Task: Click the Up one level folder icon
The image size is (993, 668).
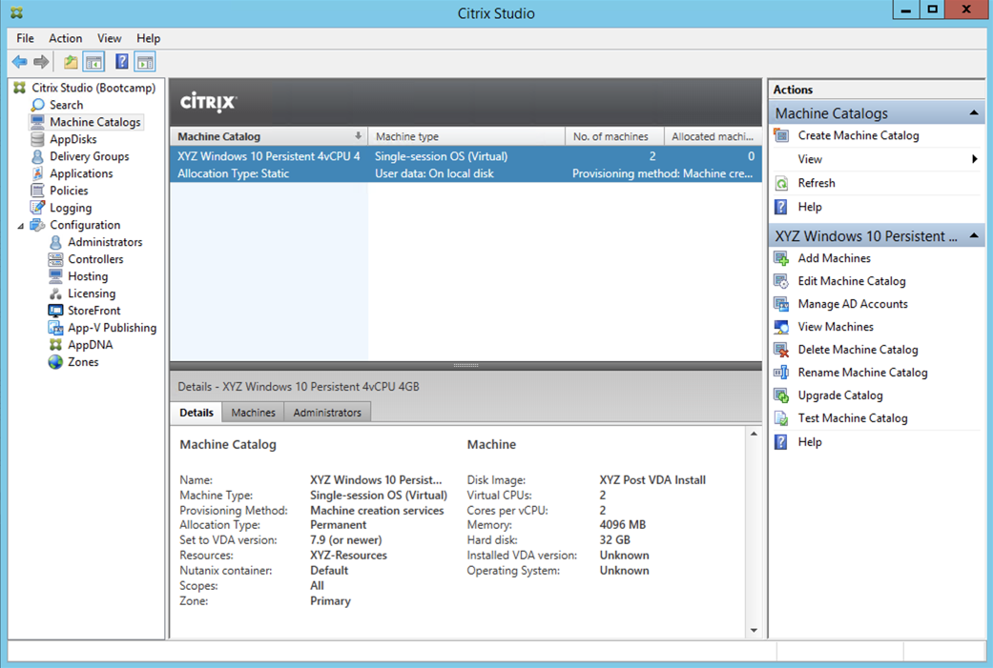Action: 71,62
